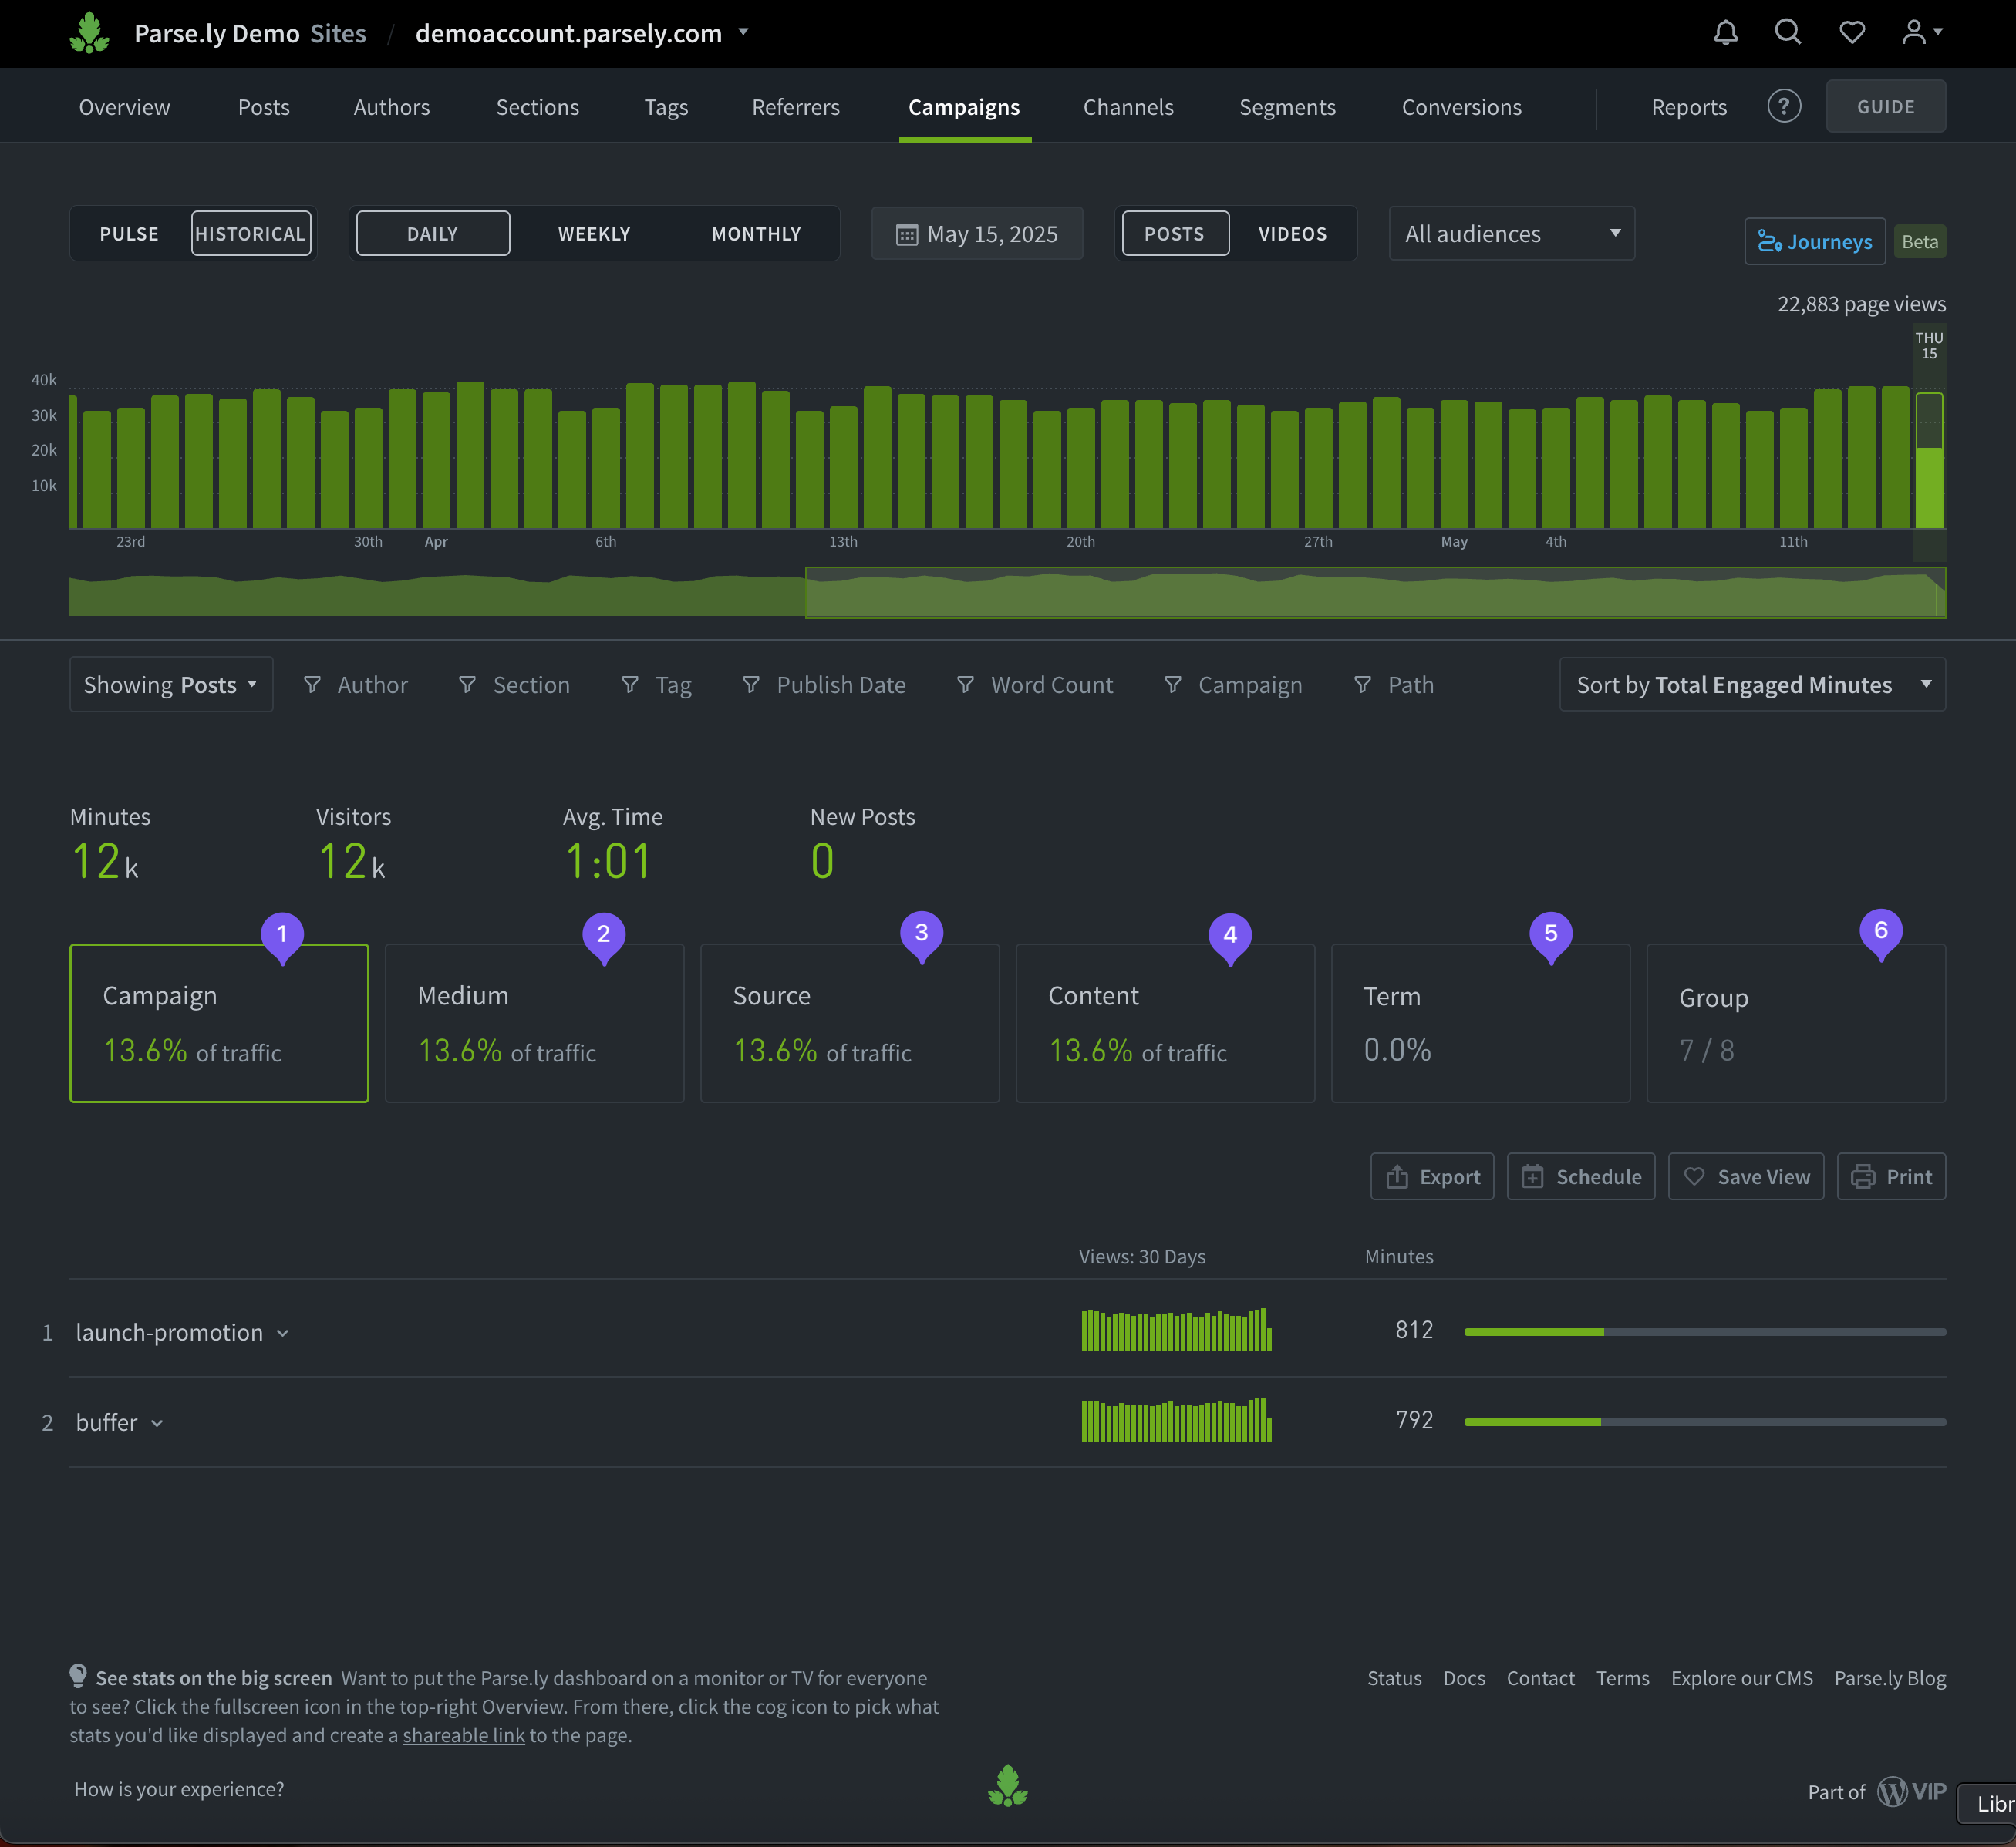Click the Export share icon
This screenshot has width=2016, height=1847.
[x=1397, y=1176]
